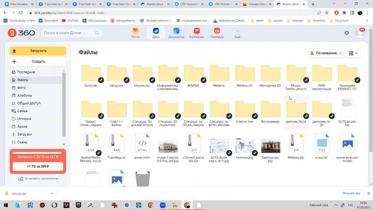Viewport: 373px width, 210px height.
Task: Click the sidebar vertical scrollbar
Action: [x=64, y=105]
